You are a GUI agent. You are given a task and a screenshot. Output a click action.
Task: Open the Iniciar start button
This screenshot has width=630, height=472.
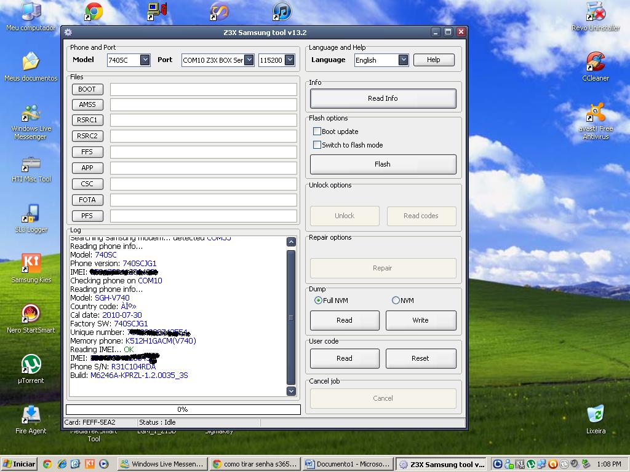(x=19, y=465)
